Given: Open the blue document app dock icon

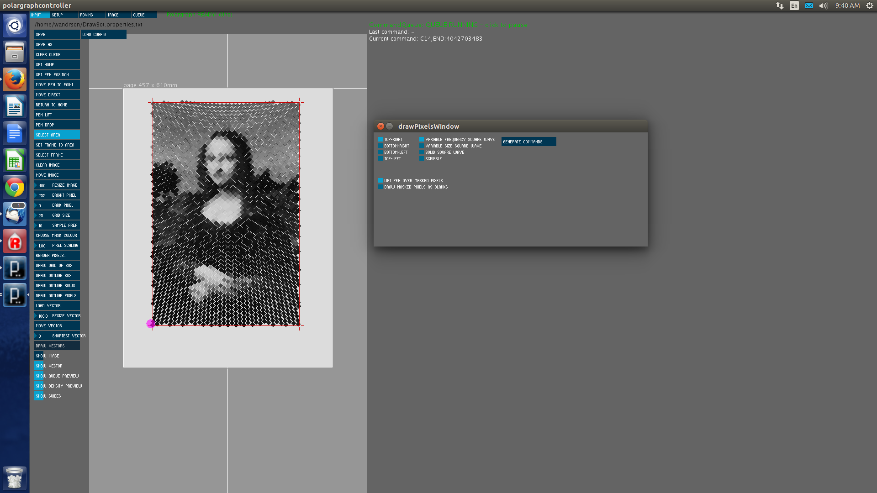Looking at the screenshot, I should click(15, 133).
